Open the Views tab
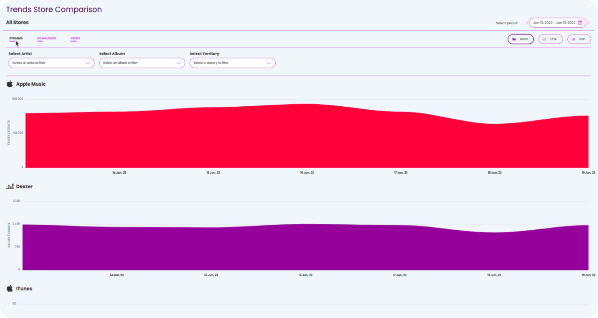Viewport: 598px width, 318px height. coord(75,38)
